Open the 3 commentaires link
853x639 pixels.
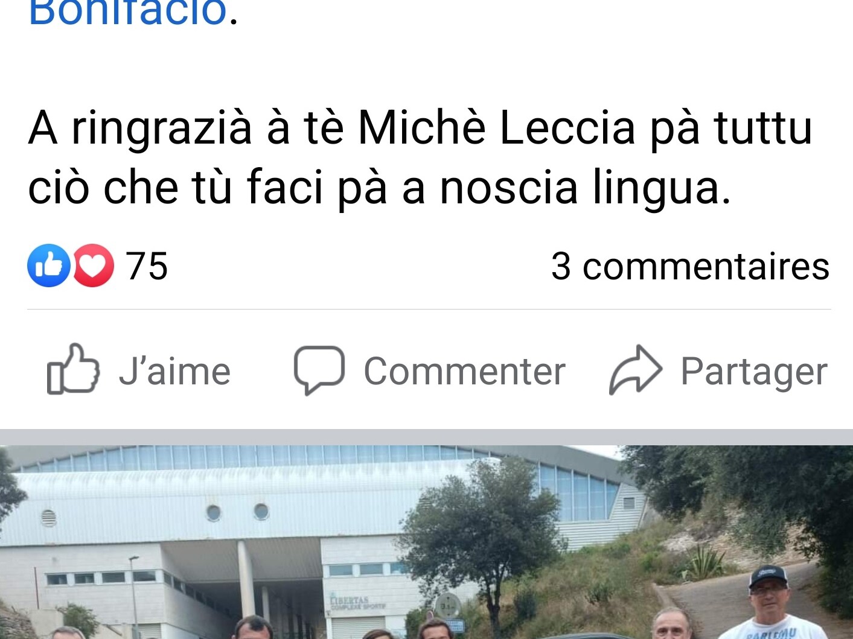point(690,266)
